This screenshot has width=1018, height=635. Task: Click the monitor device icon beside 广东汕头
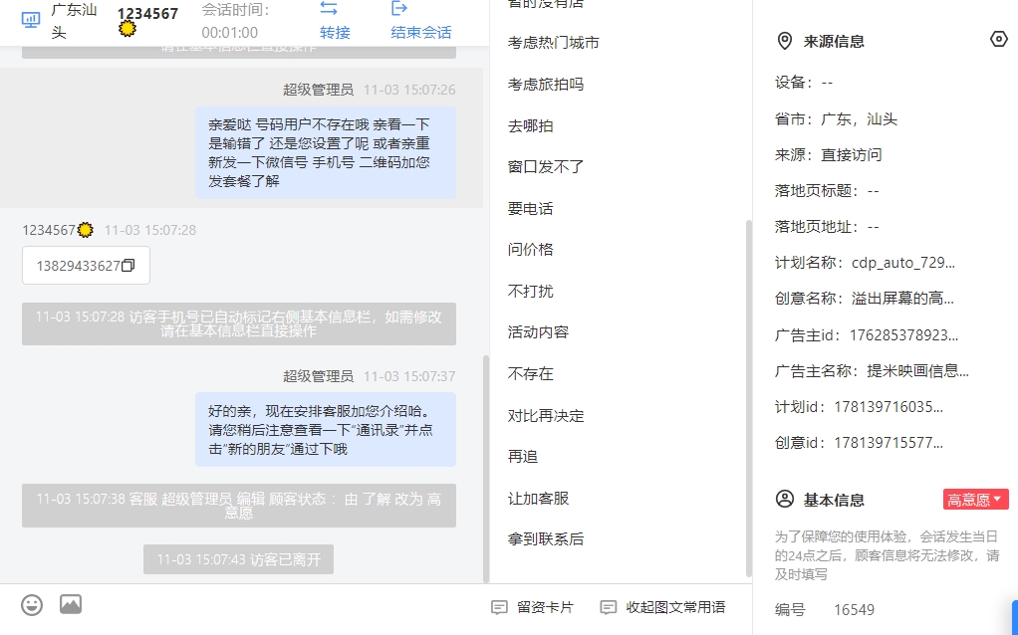click(31, 20)
